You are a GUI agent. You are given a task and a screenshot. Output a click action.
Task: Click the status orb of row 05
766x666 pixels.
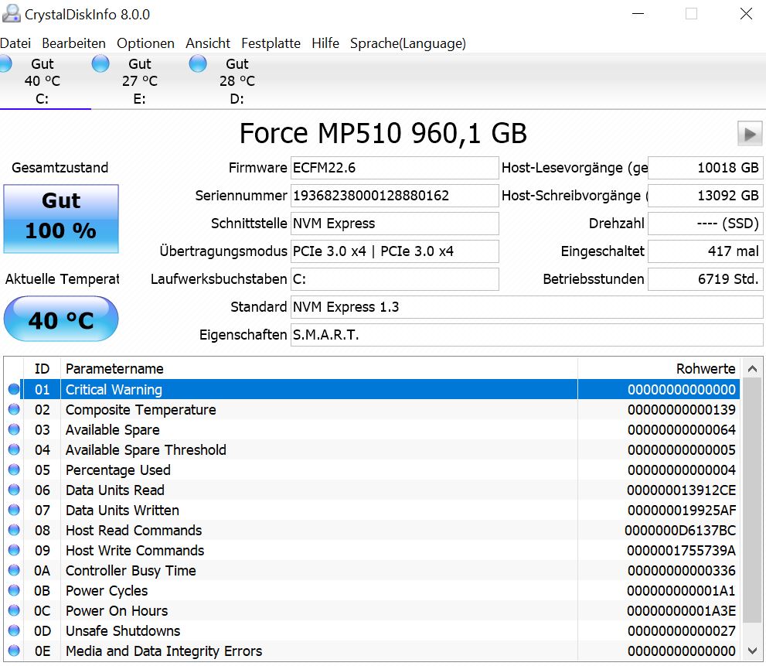(14, 470)
